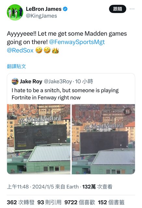Click the crown emoji in tweet
This screenshot has height=208, width=142.
pyautogui.click(x=56, y=51)
